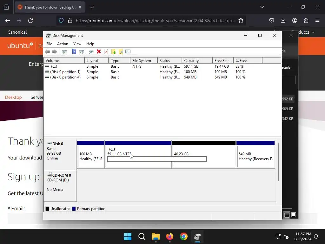Screen dimensions: 325x244
Task: Click the Primary partition legend blue swatch
Action: [x=74, y=209]
